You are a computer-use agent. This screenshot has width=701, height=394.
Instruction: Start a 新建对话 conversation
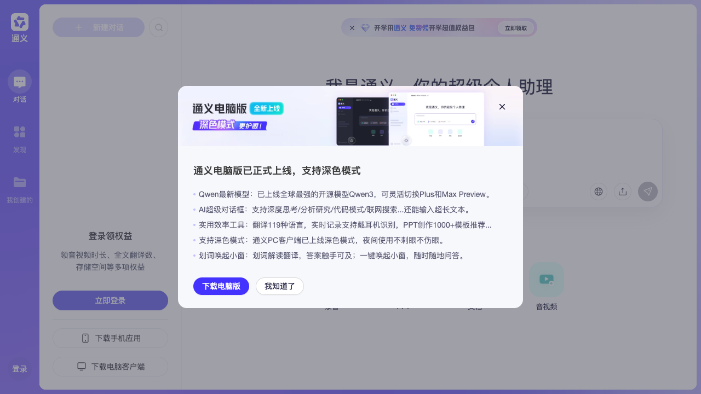[99, 27]
